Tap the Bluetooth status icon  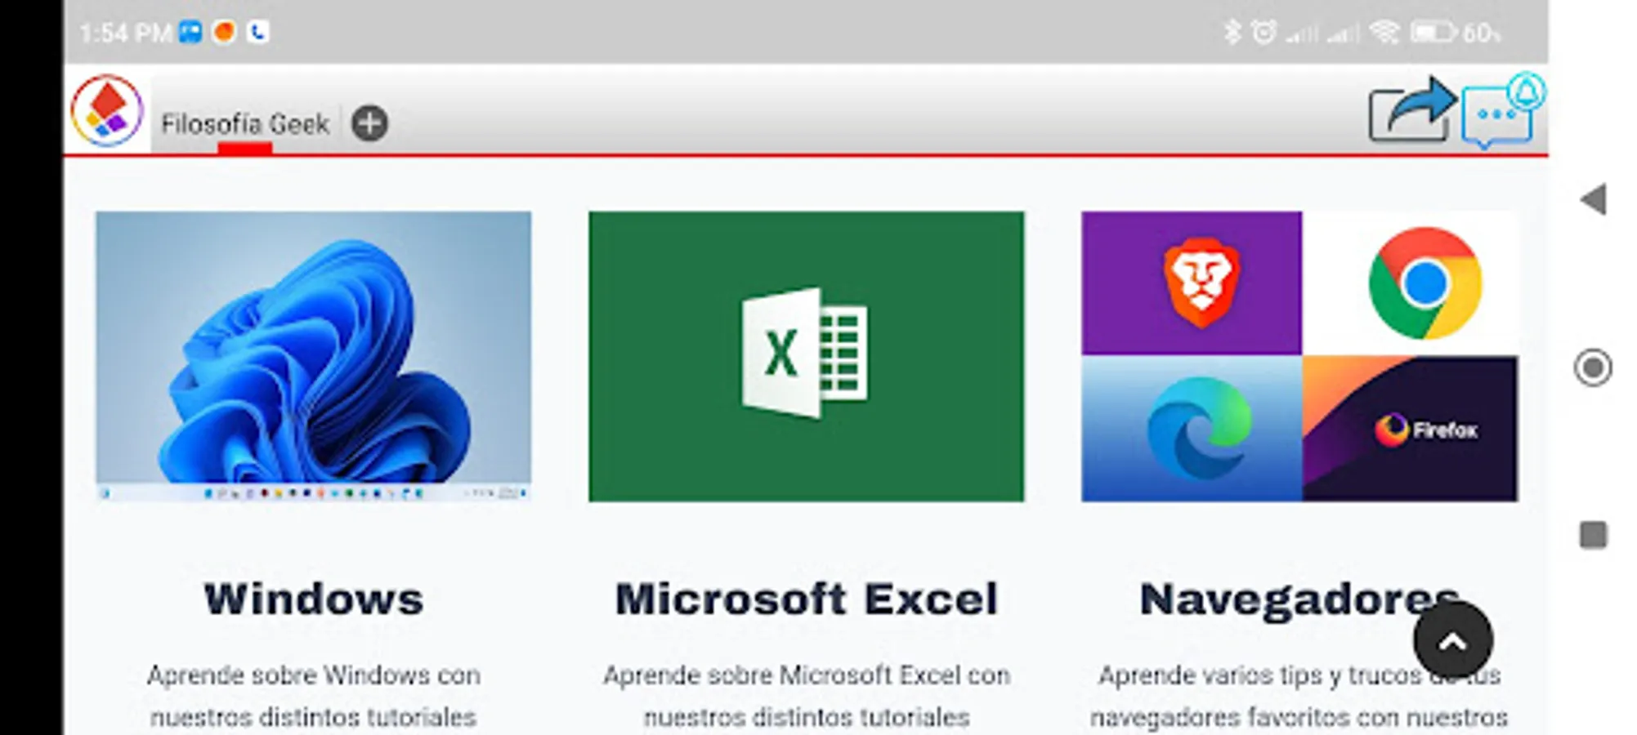point(1232,32)
